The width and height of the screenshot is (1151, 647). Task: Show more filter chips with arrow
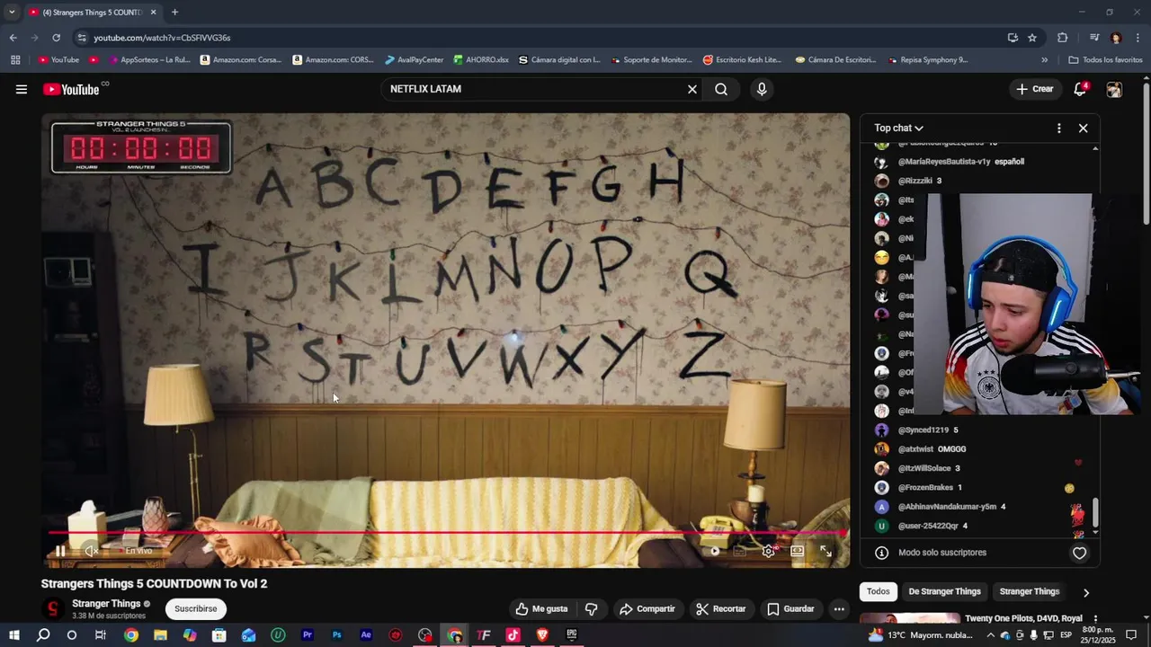click(x=1086, y=592)
